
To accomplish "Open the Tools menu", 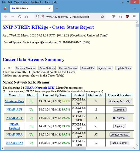I will [47, 2].
